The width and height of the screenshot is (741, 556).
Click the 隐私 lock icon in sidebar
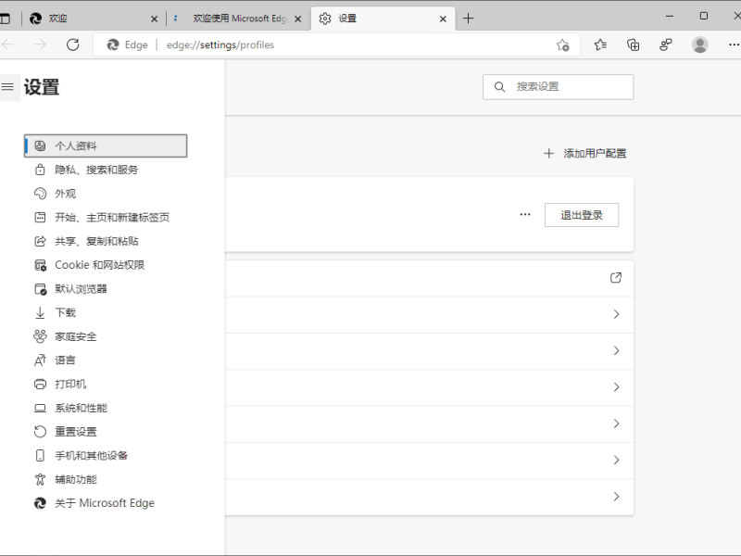click(x=40, y=170)
